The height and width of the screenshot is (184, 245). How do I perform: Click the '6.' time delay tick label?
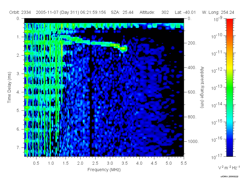[18, 129]
